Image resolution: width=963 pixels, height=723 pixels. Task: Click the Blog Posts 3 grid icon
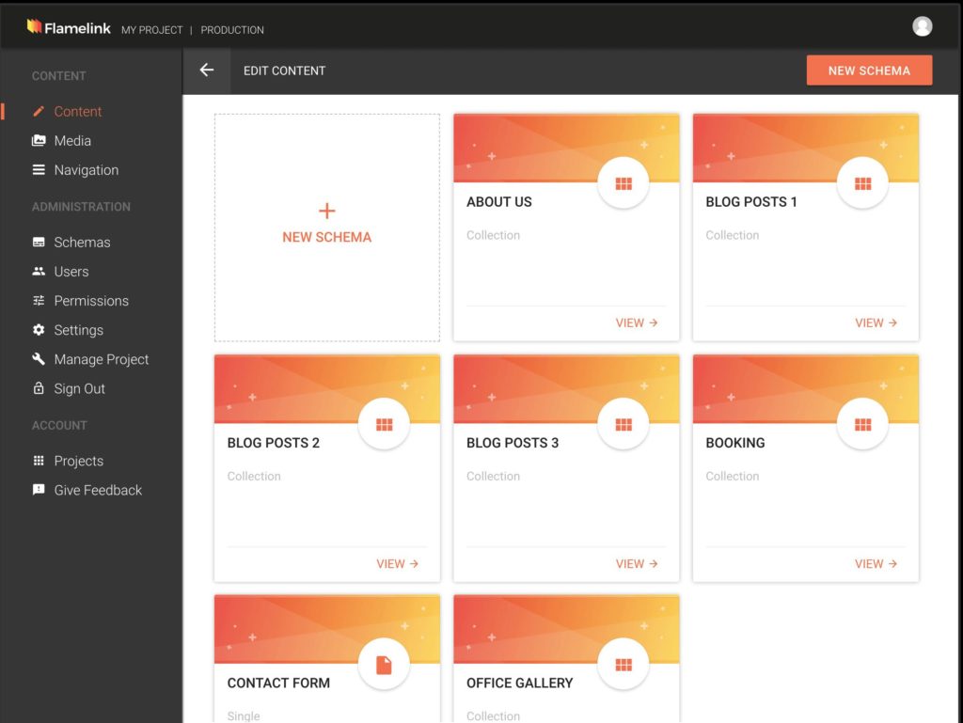(624, 425)
